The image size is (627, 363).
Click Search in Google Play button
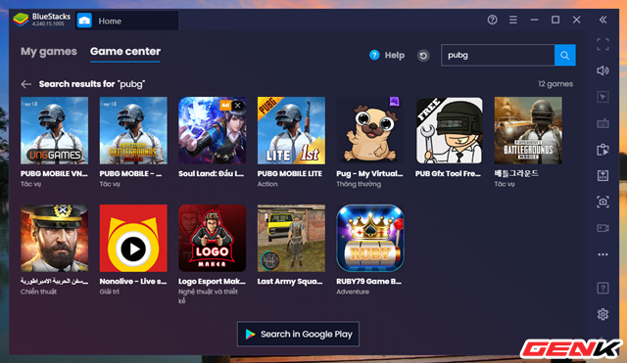tap(298, 334)
